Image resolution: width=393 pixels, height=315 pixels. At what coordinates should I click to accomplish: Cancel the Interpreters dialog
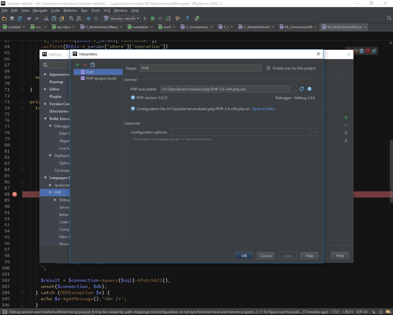[x=266, y=256]
